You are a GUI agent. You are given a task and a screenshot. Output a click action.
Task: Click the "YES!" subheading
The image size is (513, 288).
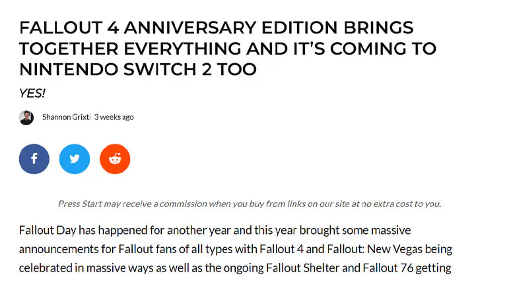click(x=32, y=93)
